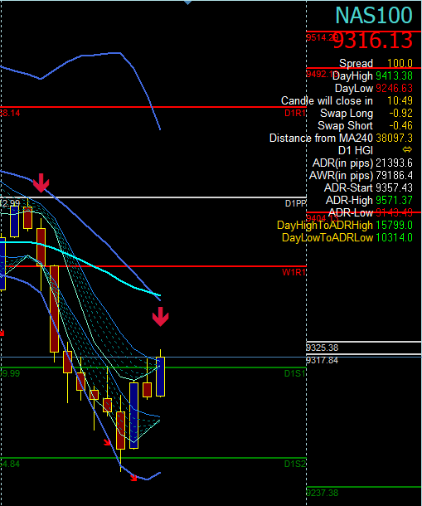Select the small red arrow beside the lowest red candle
The width and height of the screenshot is (422, 506).
108,442
